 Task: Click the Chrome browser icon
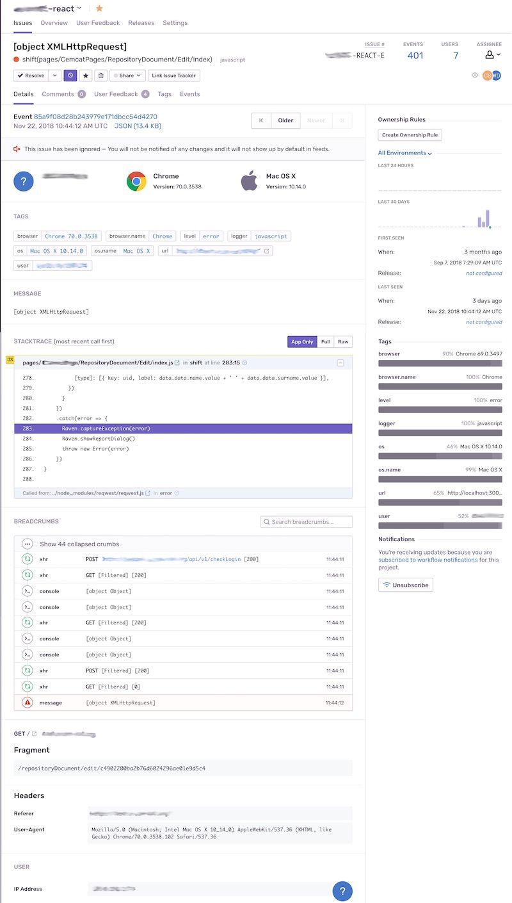coord(136,181)
